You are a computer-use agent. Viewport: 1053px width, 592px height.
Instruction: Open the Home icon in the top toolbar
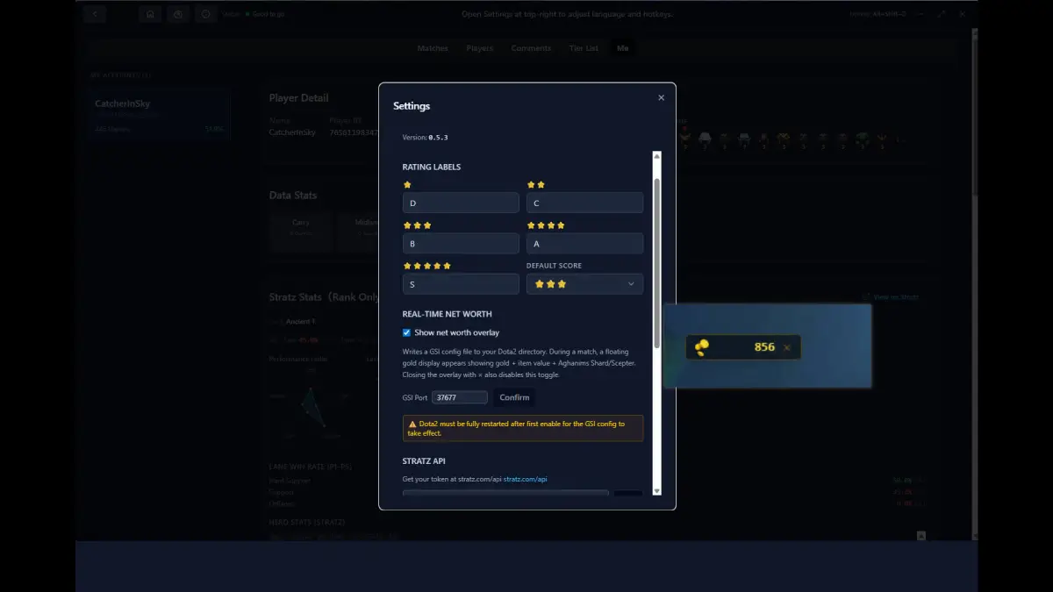[x=150, y=14]
